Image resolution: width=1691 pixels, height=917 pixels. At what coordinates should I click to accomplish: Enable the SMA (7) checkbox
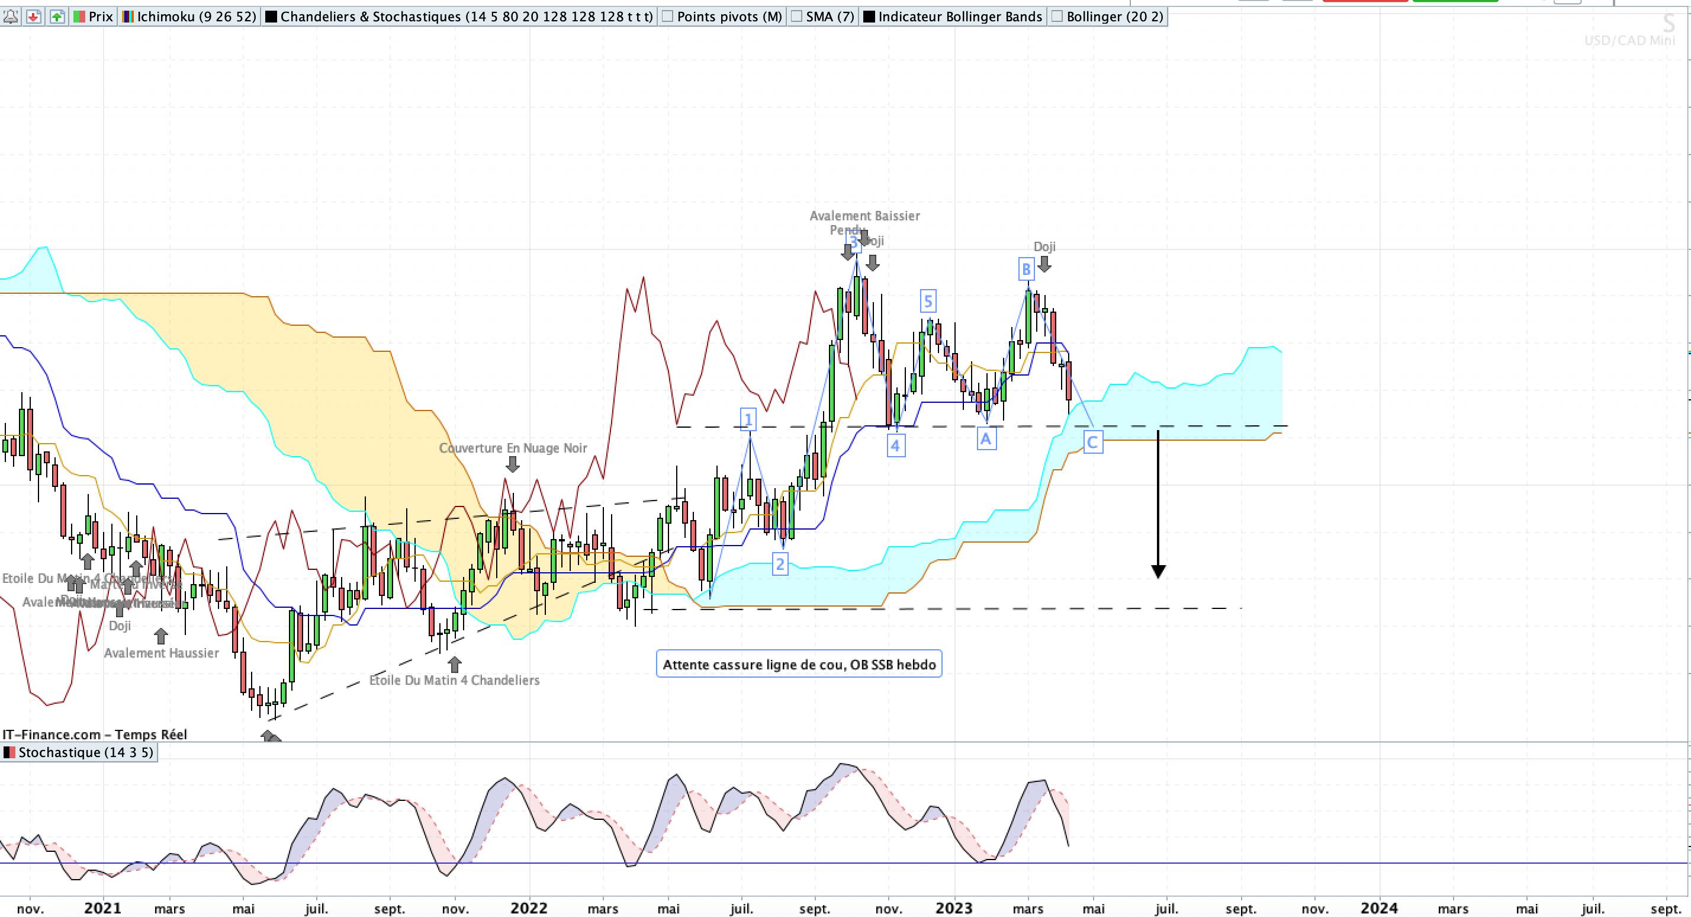[x=796, y=17]
